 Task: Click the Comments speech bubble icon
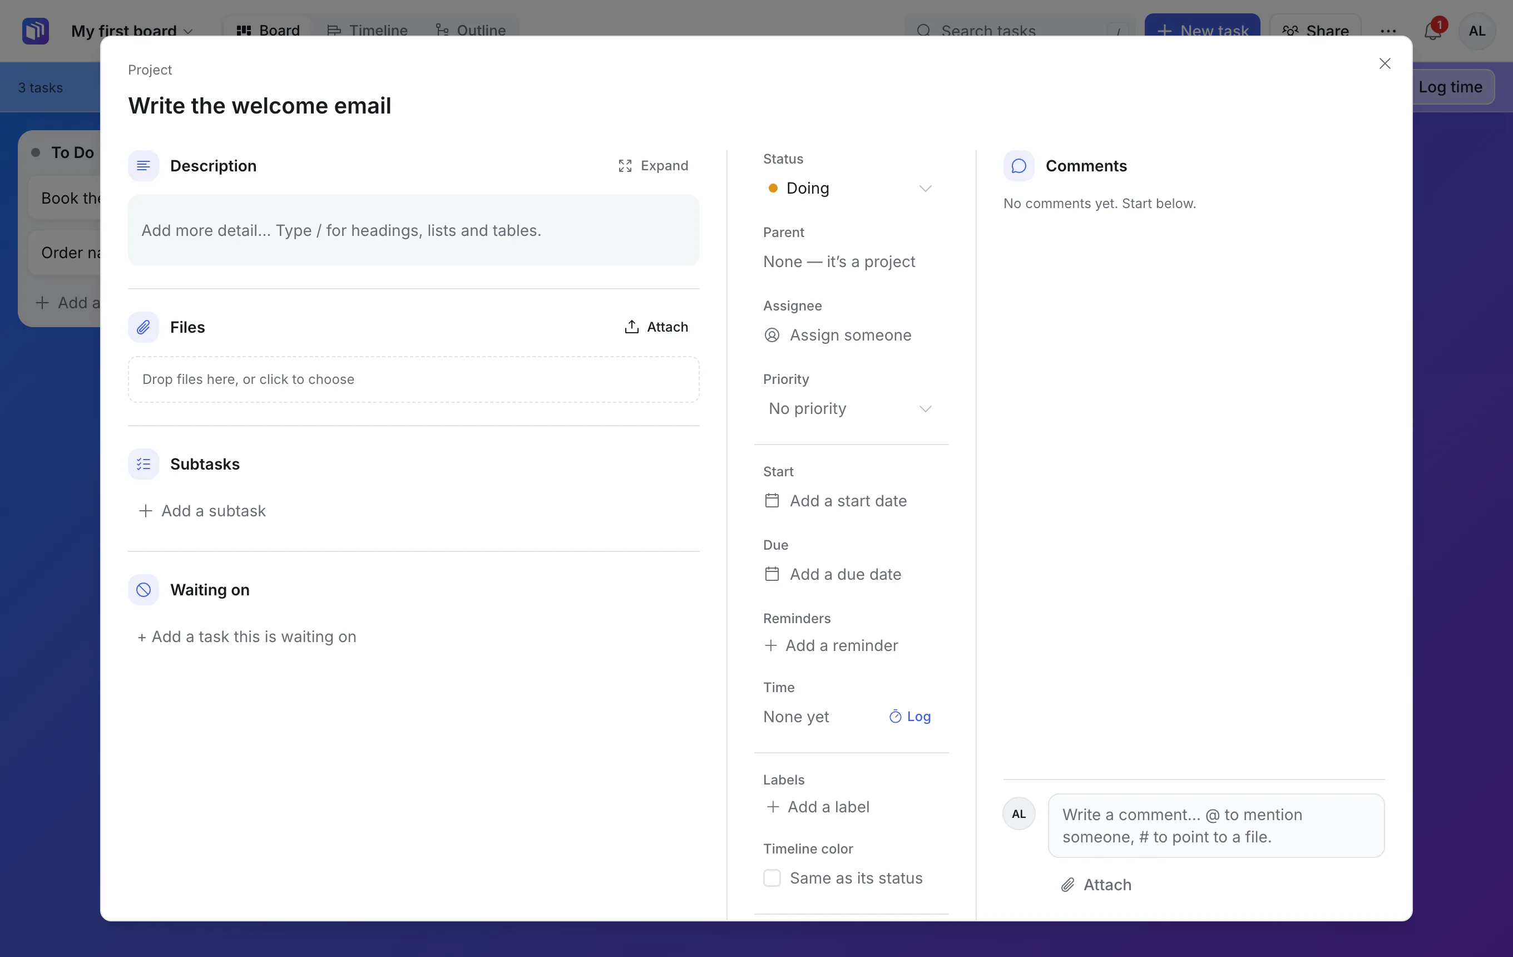(1018, 166)
